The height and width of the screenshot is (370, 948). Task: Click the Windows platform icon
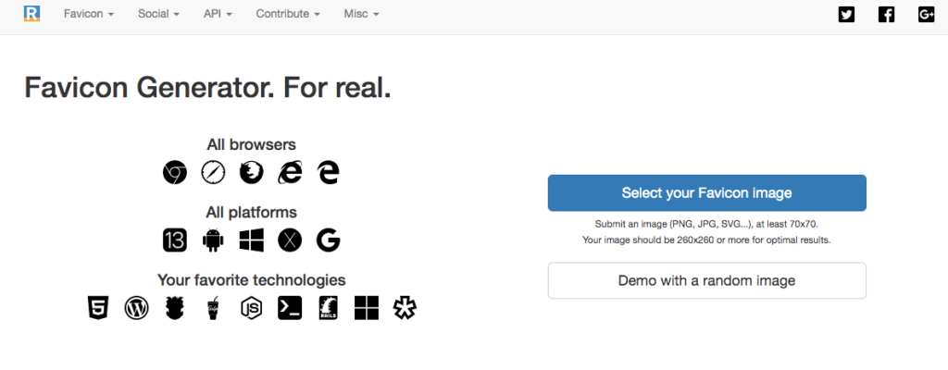click(251, 240)
